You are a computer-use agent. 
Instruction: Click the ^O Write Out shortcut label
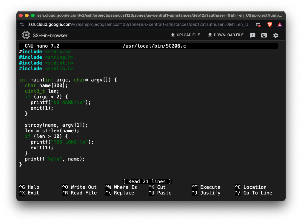[x=79, y=187]
